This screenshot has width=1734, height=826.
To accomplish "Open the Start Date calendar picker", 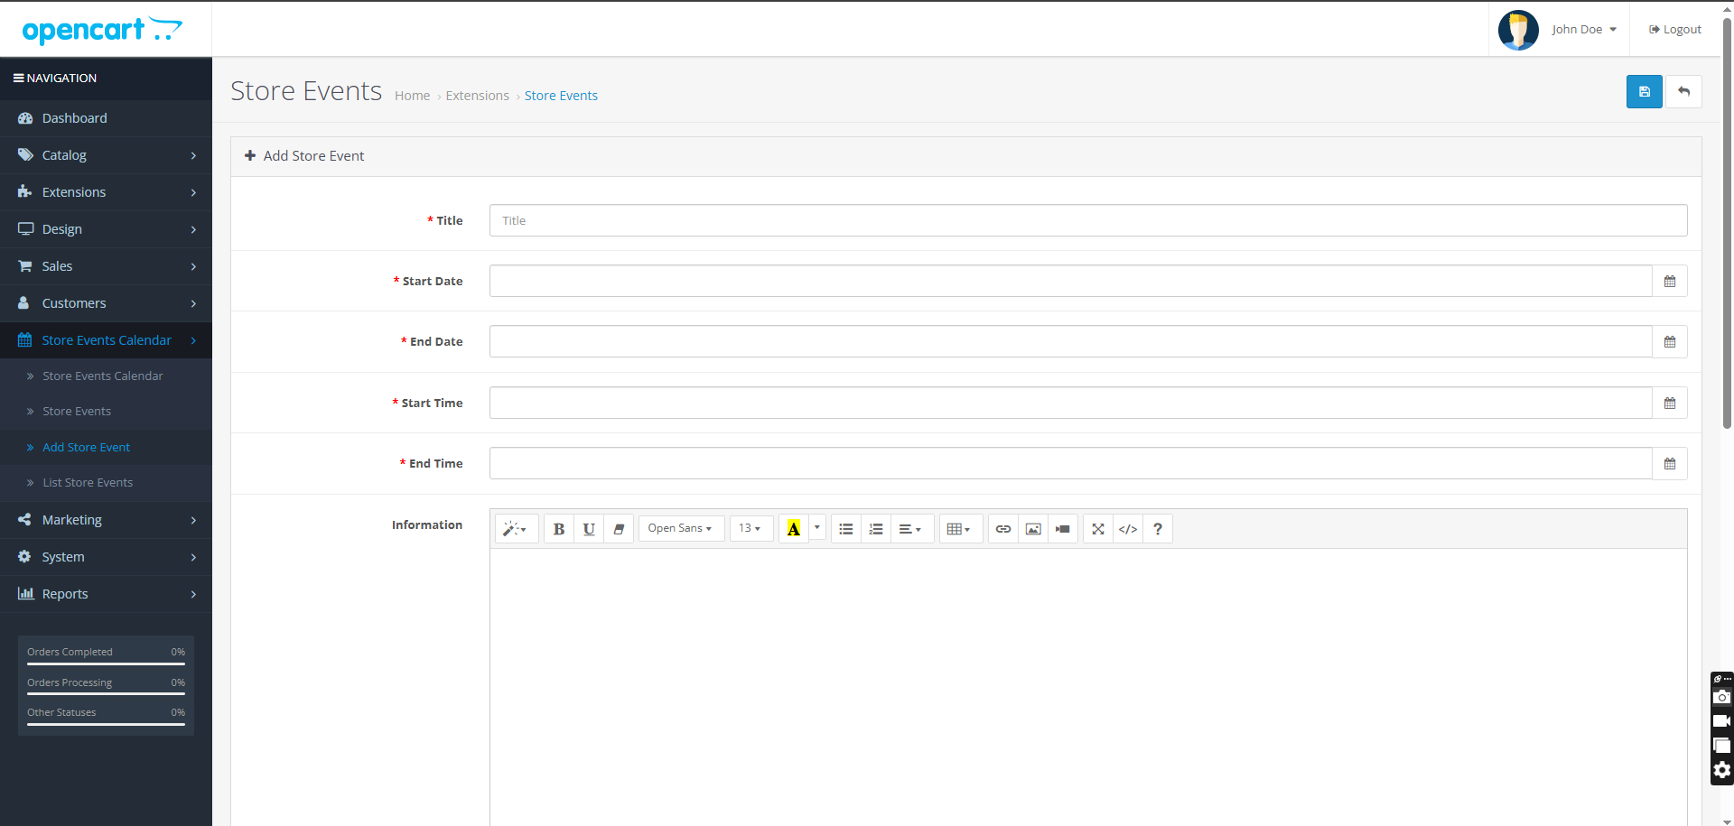I will 1669,282.
